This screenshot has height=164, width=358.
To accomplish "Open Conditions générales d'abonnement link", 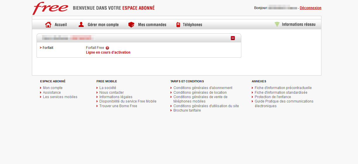I will tap(203, 88).
